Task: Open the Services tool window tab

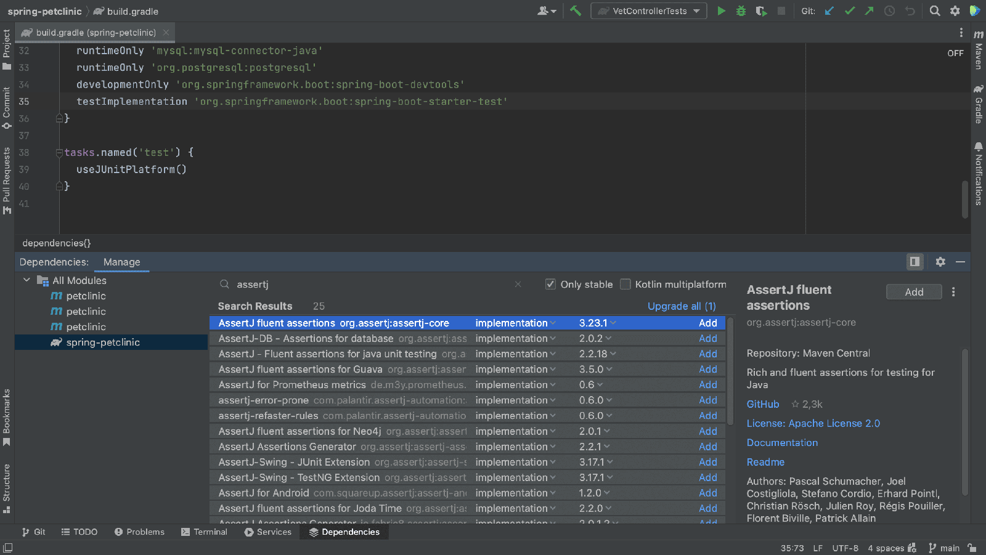Action: [267, 532]
